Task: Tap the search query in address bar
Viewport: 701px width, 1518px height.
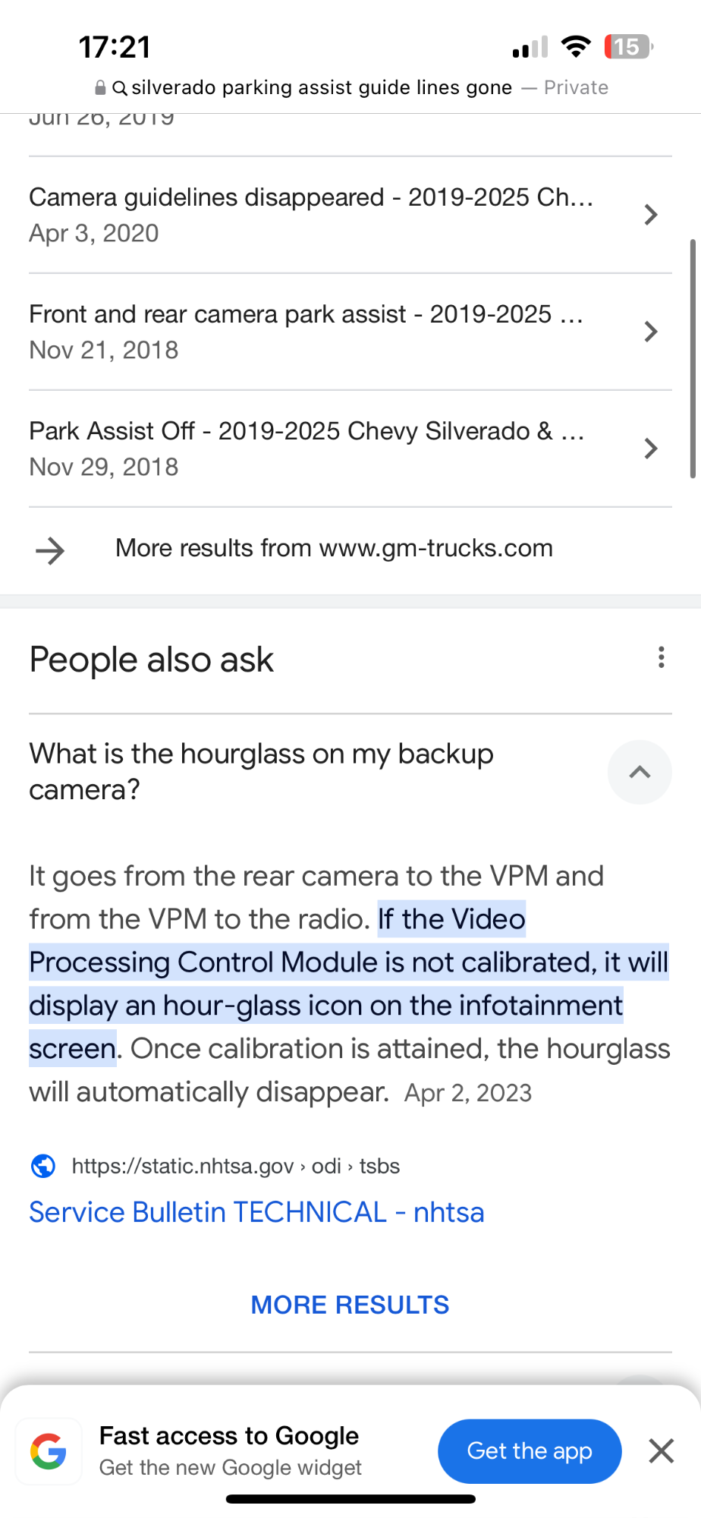Action: tap(322, 88)
